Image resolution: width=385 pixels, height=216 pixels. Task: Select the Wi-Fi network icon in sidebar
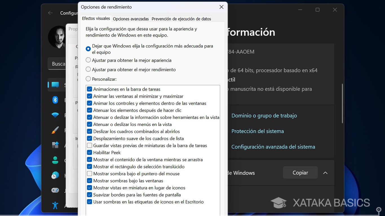(55, 115)
